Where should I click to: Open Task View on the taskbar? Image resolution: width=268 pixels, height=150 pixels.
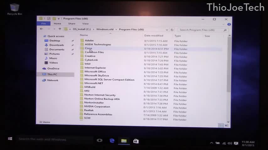99,140
